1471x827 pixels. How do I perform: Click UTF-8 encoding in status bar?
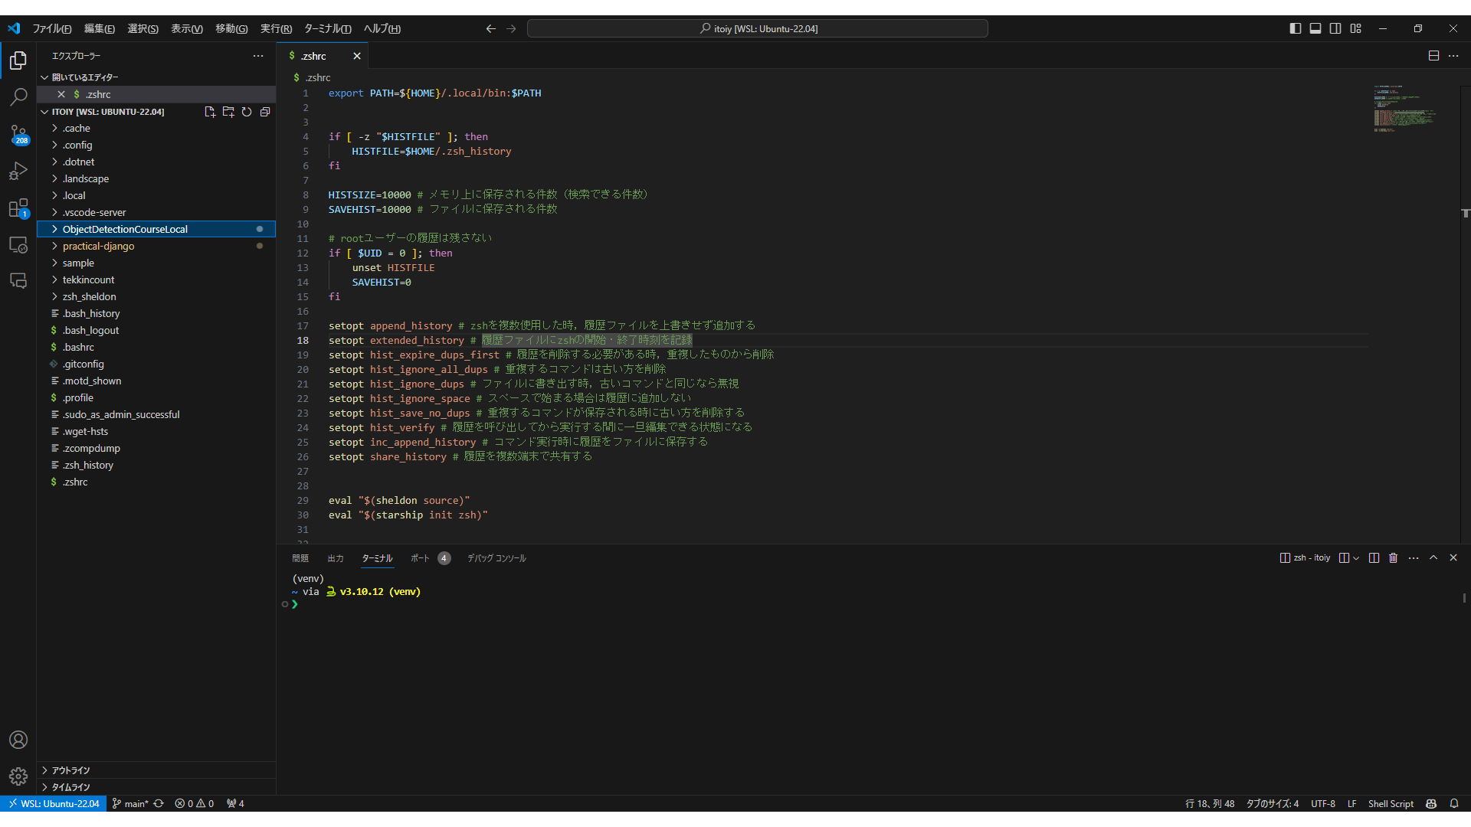pos(1323,804)
